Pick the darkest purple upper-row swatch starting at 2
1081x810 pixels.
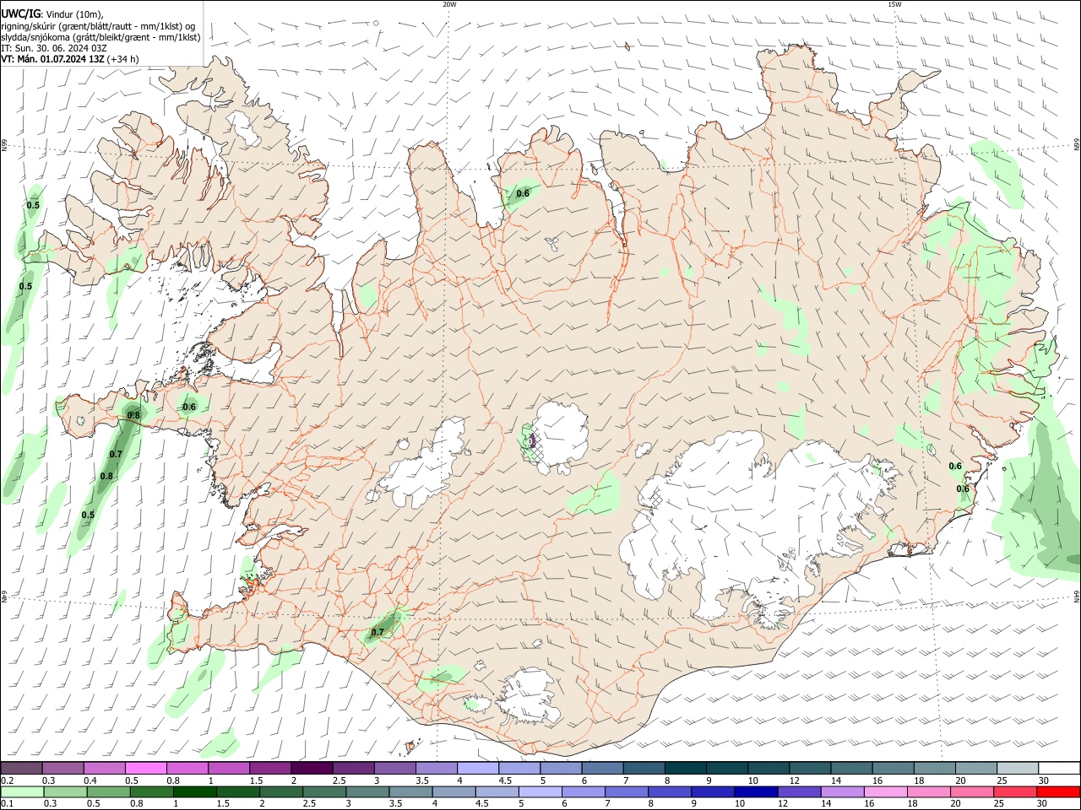(311, 768)
